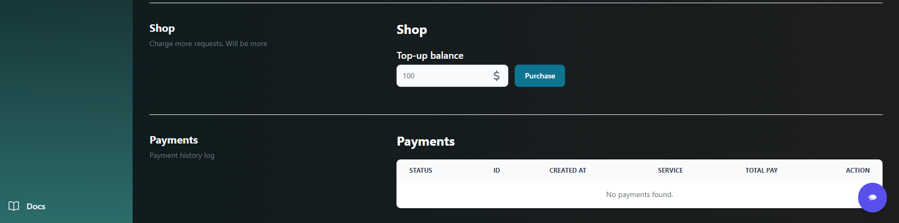Click the left Payments section title

click(x=173, y=140)
